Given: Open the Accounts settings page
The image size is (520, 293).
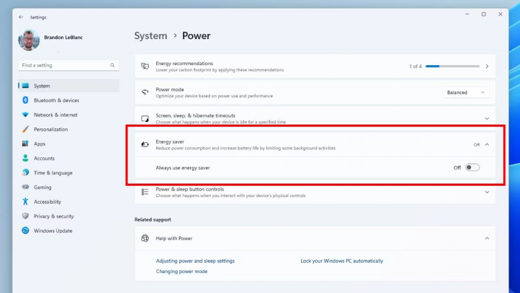Looking at the screenshot, I should tap(44, 158).
